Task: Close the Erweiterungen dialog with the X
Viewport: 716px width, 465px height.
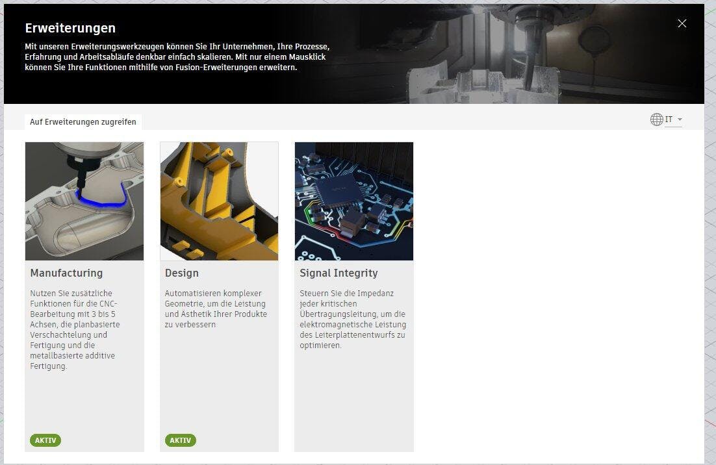Action: pos(682,23)
